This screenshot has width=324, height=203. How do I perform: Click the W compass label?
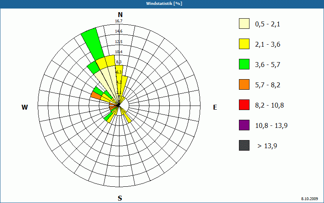[25, 107]
